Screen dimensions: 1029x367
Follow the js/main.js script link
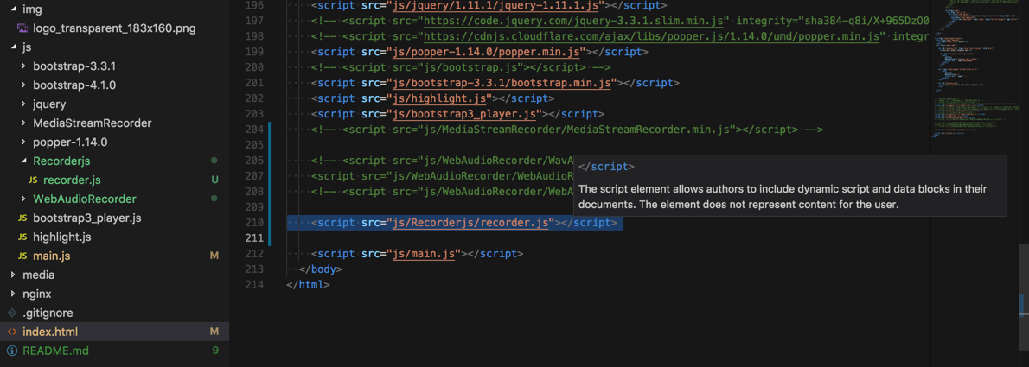click(424, 254)
